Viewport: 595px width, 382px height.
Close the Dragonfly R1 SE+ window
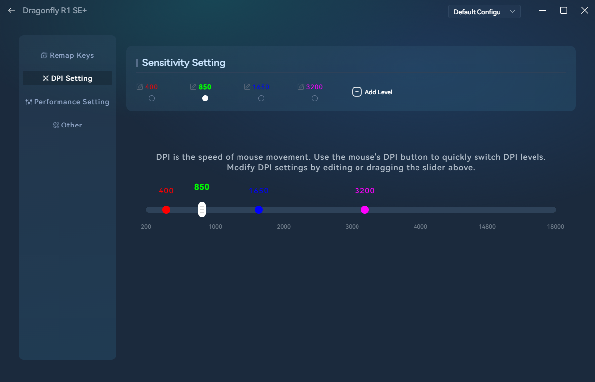point(585,10)
